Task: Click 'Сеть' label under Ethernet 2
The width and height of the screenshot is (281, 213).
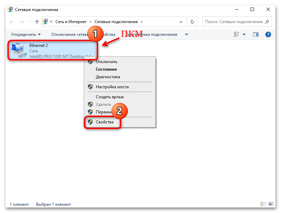Action: click(x=34, y=51)
